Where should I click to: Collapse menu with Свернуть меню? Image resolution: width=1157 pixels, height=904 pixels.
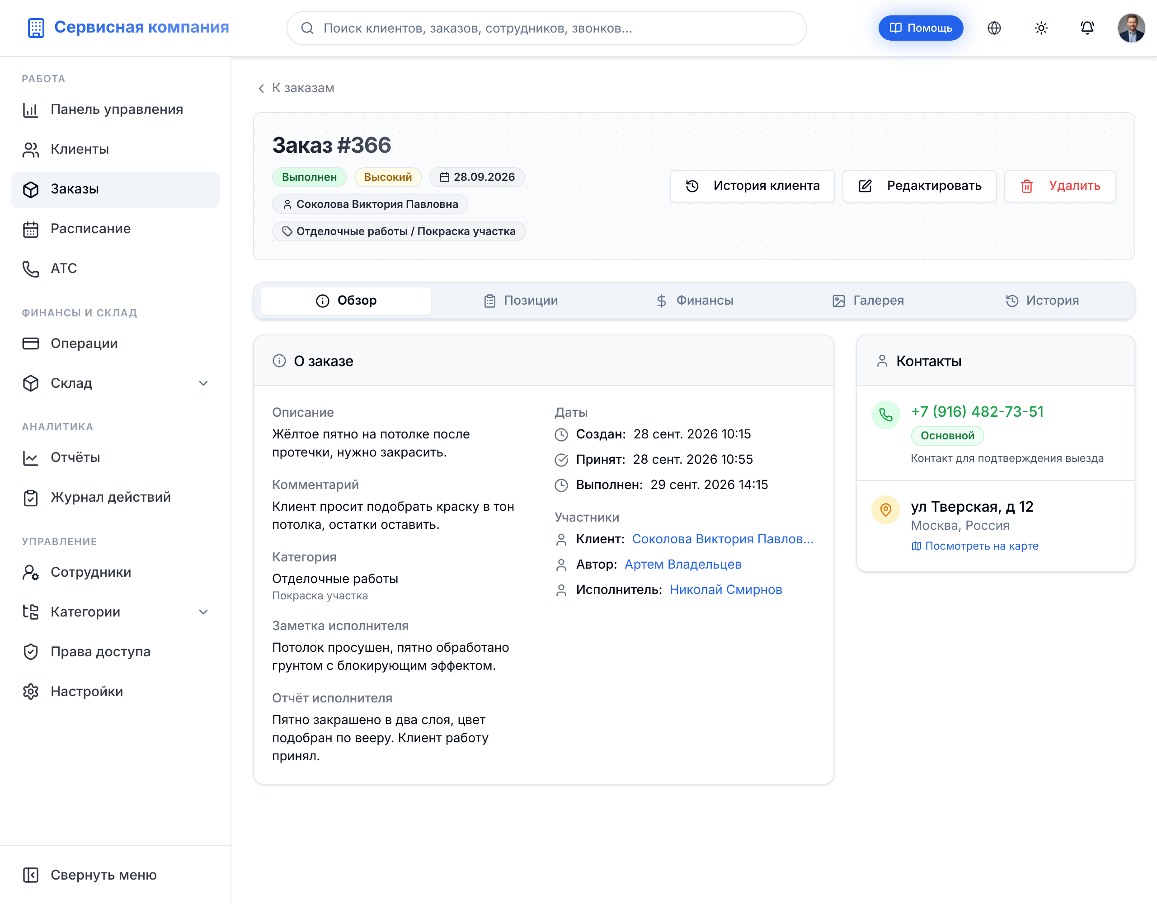tap(115, 875)
